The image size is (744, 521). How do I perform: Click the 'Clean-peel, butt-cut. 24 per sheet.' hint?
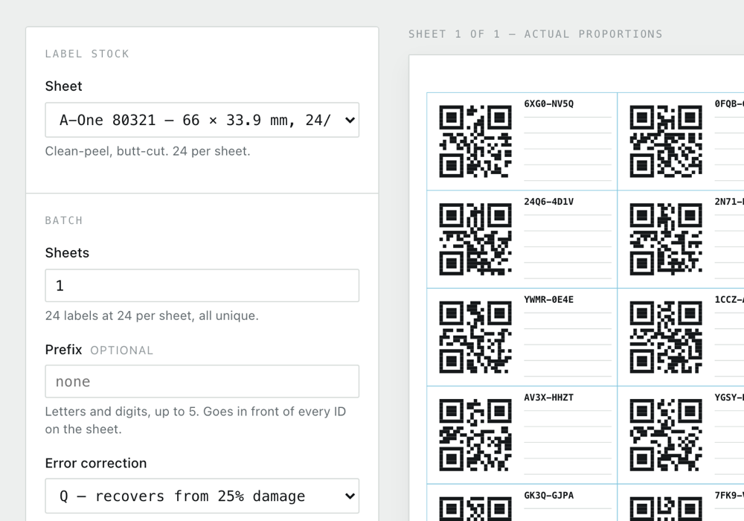click(147, 151)
